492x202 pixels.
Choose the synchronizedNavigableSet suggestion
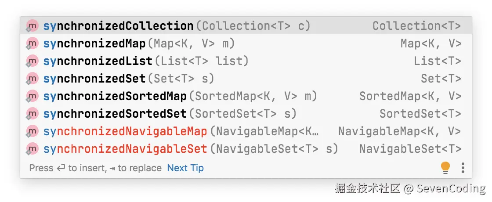coord(246,149)
